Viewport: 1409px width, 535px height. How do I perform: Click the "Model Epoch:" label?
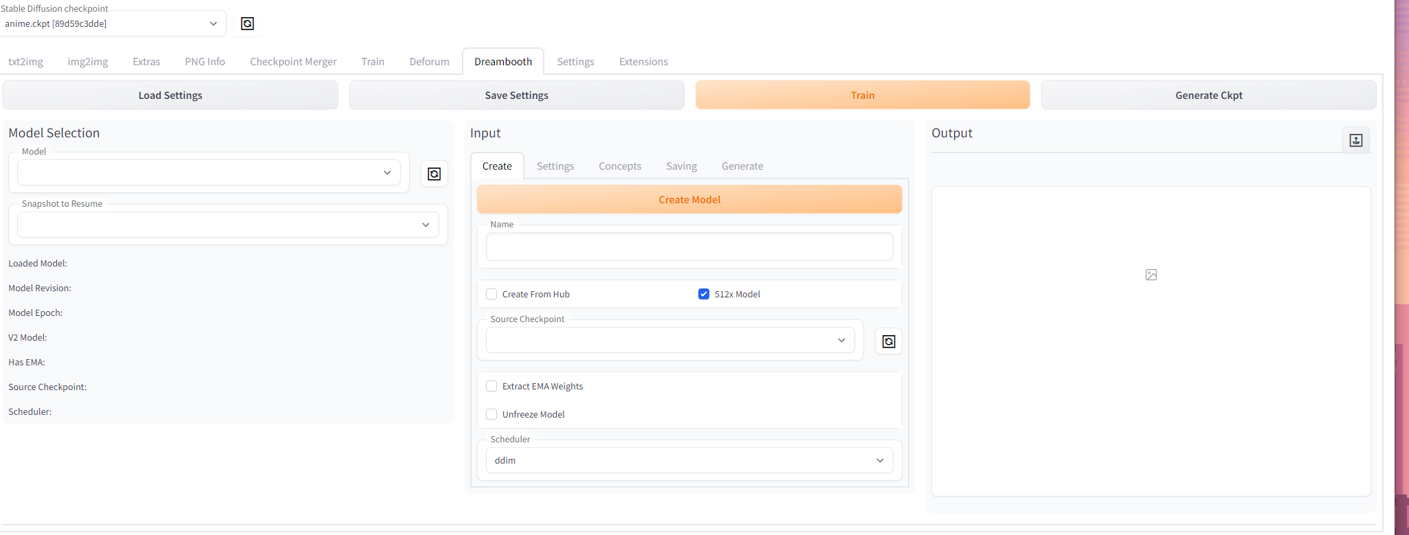[36, 313]
